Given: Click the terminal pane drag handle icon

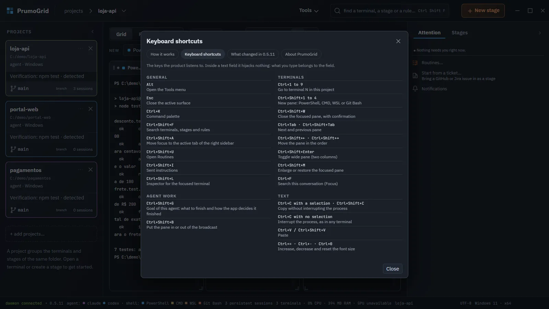Looking at the screenshot, I should pos(114,68).
